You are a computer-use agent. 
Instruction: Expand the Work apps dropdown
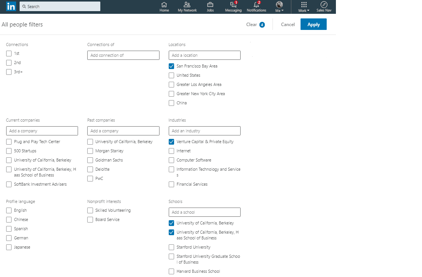[x=303, y=5]
